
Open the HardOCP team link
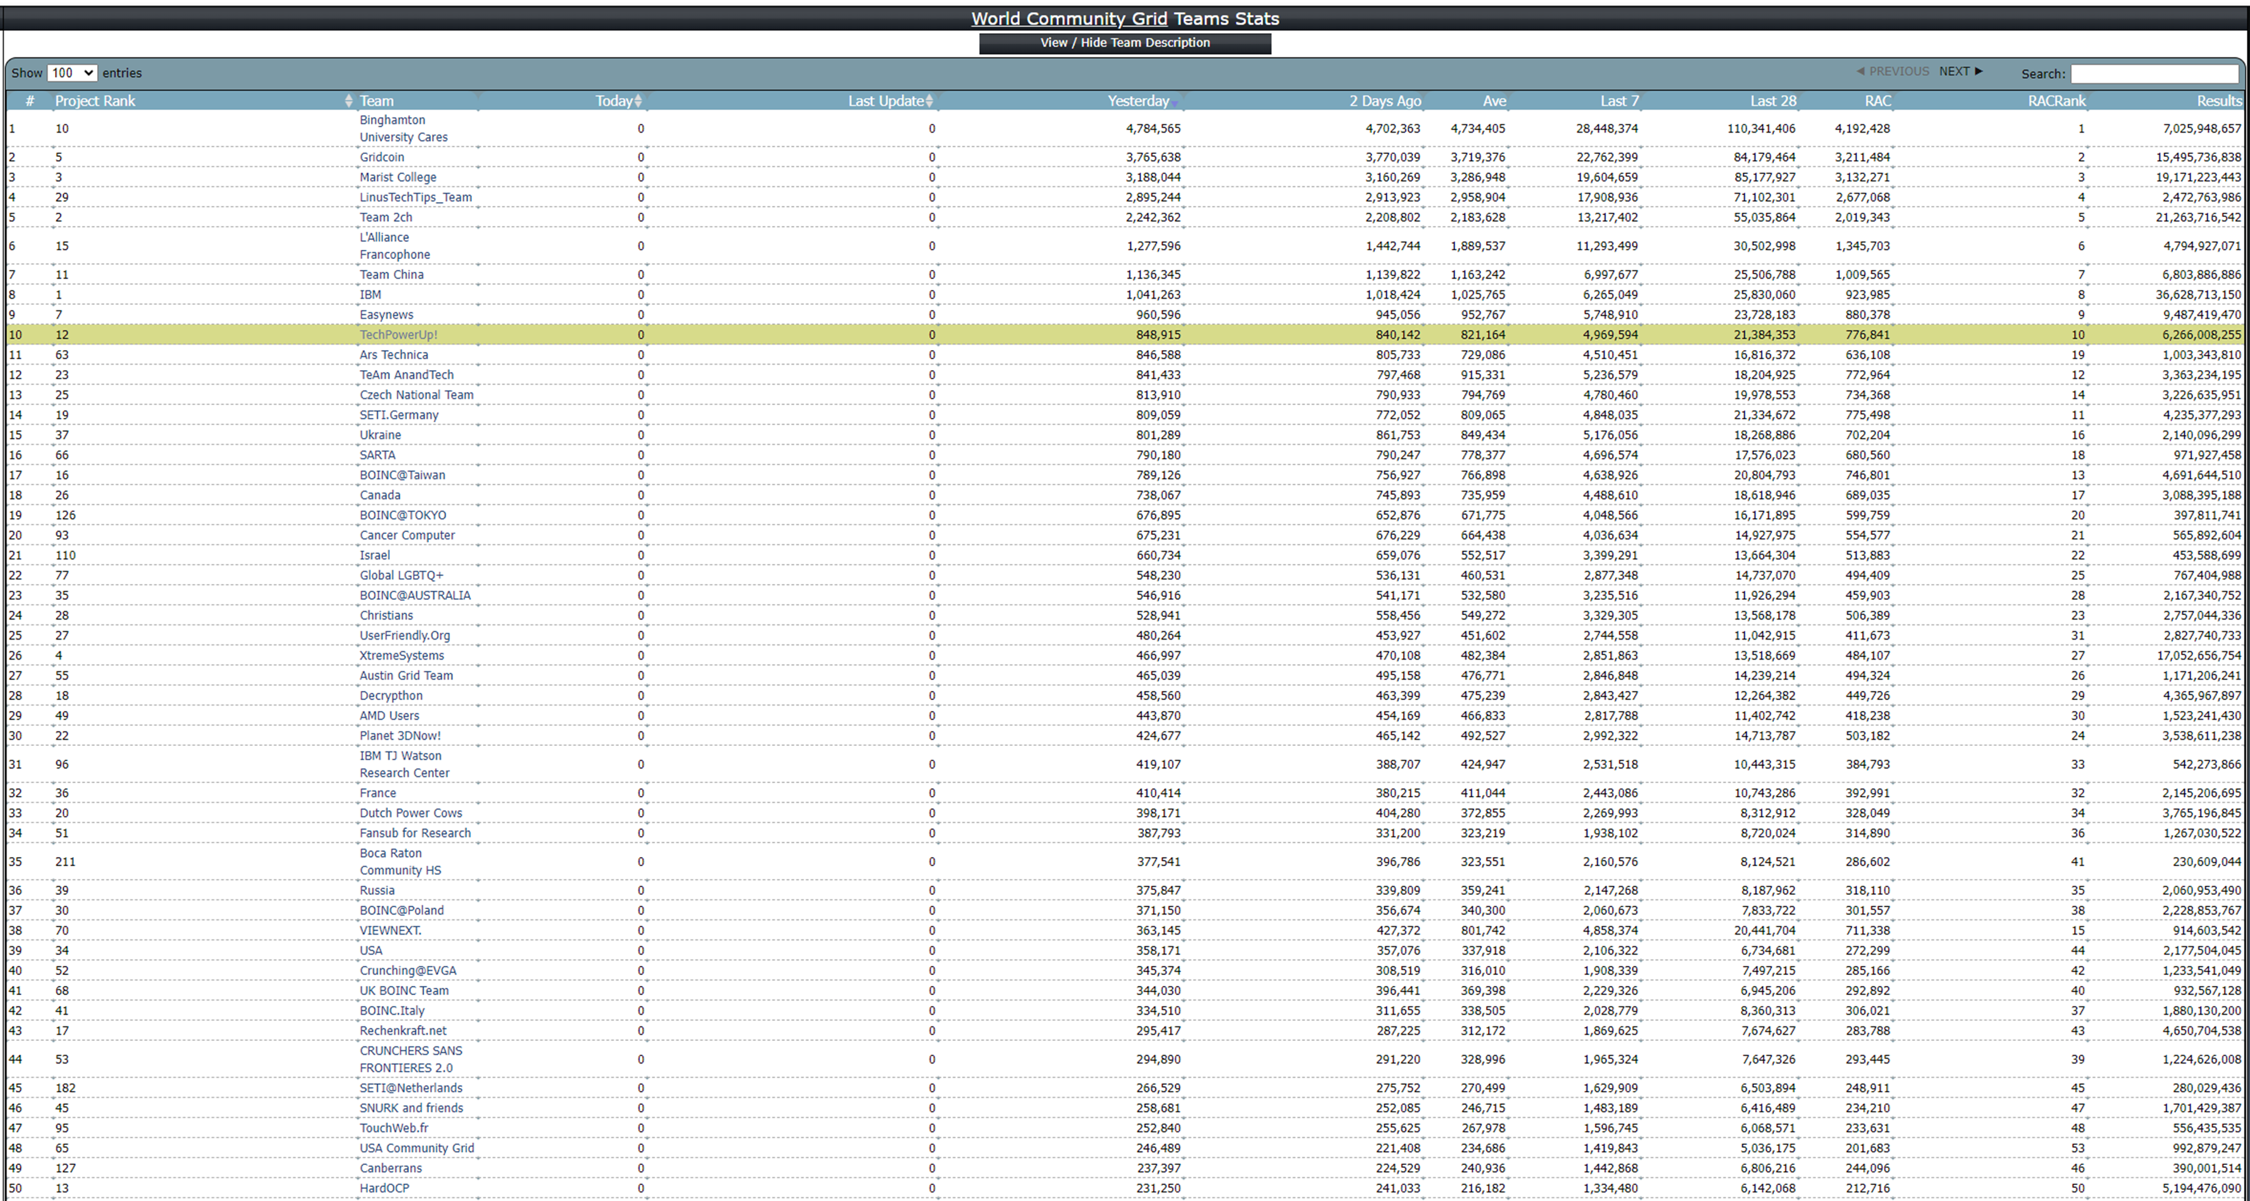[384, 1189]
